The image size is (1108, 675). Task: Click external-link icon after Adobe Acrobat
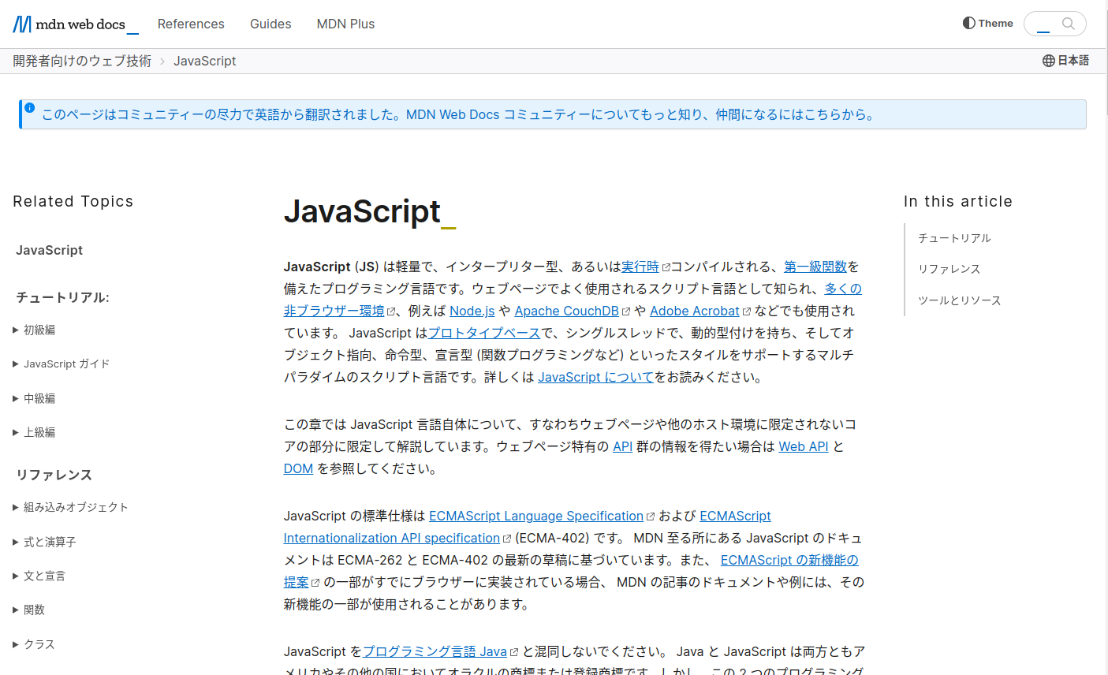pyautogui.click(x=747, y=311)
